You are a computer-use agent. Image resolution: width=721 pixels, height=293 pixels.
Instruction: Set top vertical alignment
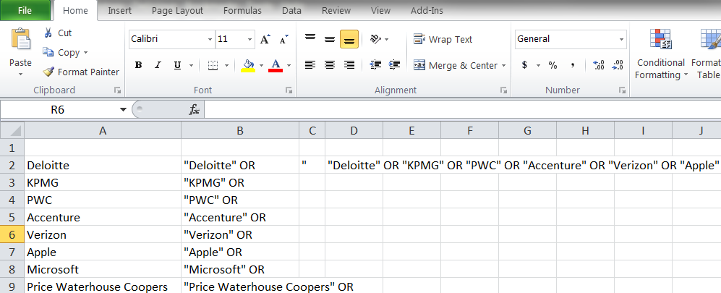310,40
